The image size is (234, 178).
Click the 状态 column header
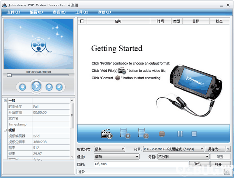click(219, 21)
